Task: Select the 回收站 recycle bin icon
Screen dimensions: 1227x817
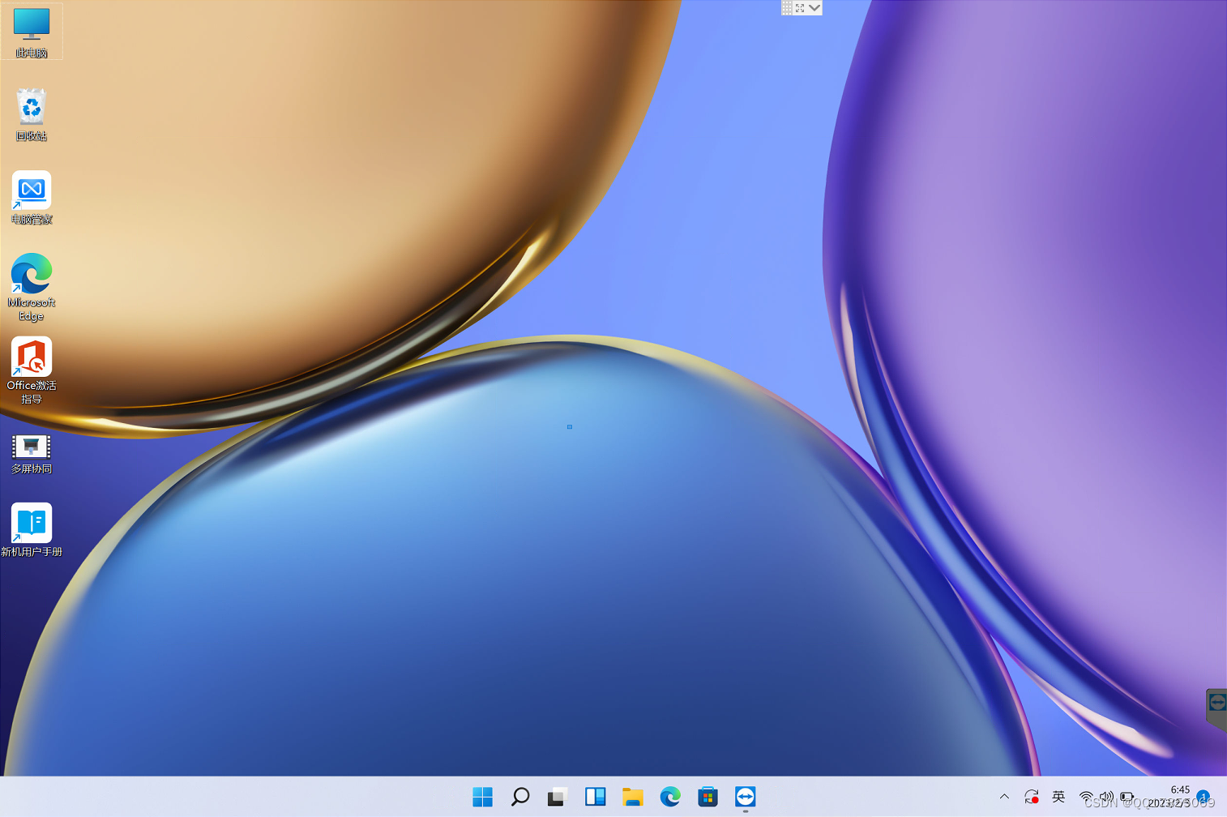Action: 32,114
